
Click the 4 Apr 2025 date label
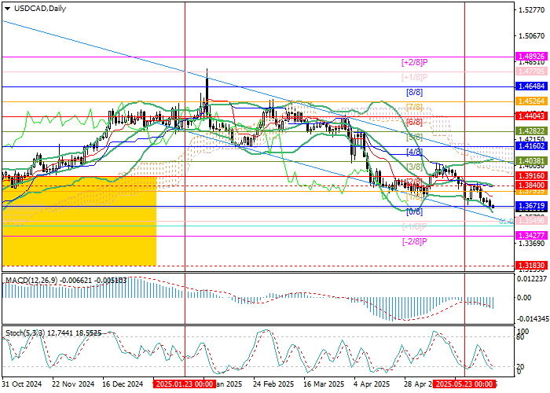pyautogui.click(x=372, y=384)
